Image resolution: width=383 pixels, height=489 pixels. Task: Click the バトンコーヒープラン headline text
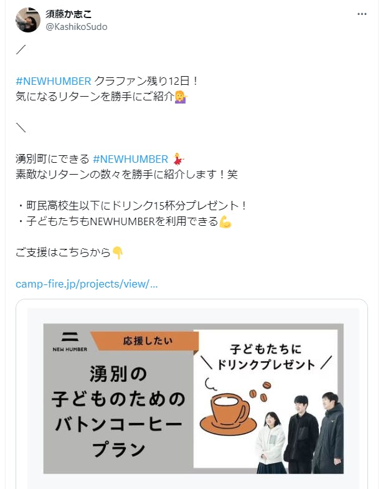pyautogui.click(x=118, y=437)
